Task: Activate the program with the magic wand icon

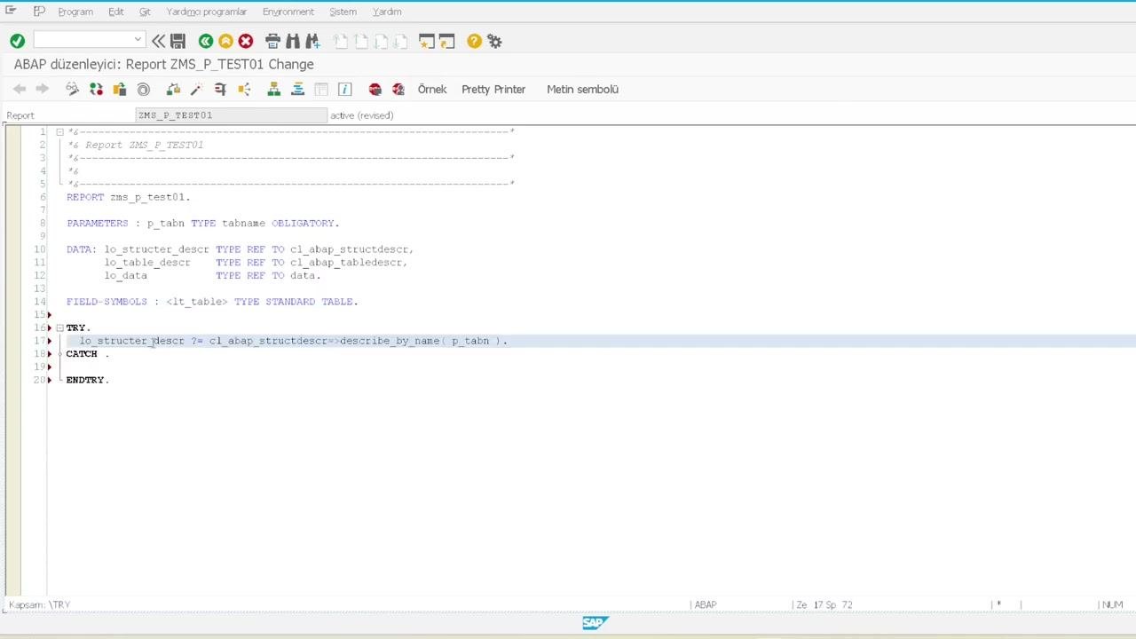Action: (x=196, y=89)
